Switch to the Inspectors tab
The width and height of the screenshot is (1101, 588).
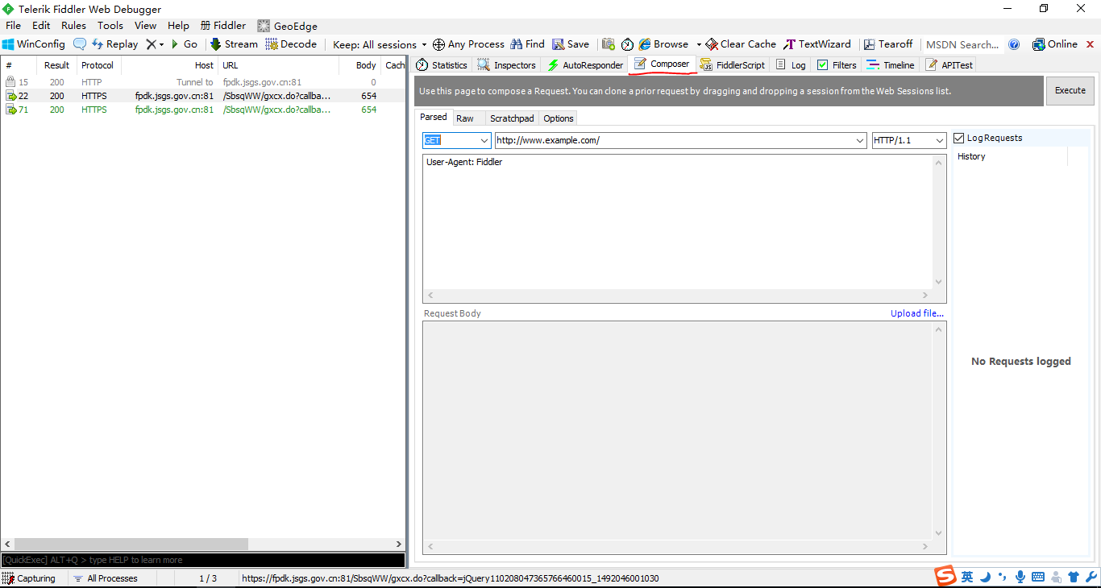tap(507, 65)
